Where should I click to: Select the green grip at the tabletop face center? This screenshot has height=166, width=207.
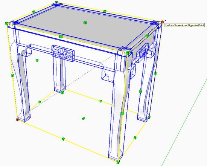(x=85, y=23)
